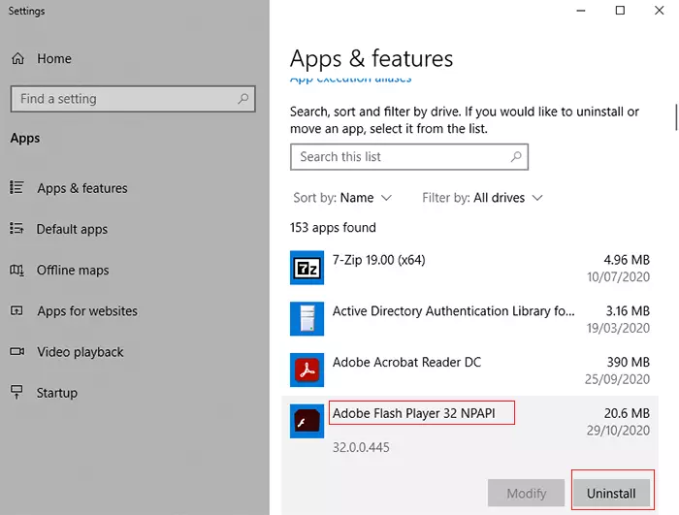Select the 7-Zip 19.00 (x64) entry
This screenshot has height=515, width=679.
[x=469, y=268]
